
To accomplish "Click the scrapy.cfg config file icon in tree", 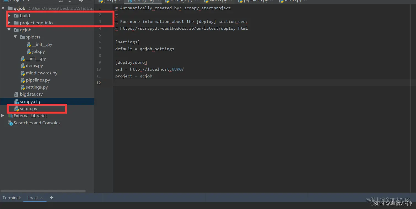I will pos(17,102).
